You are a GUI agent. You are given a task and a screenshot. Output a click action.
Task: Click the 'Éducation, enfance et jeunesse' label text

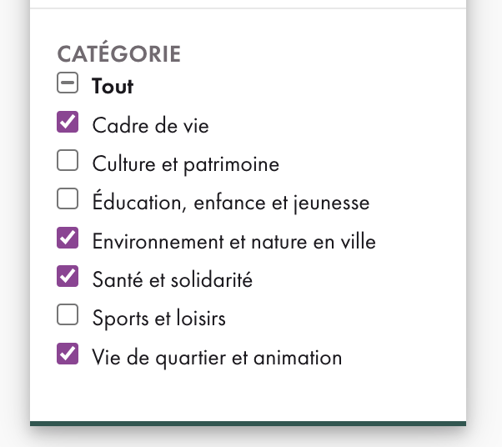[x=231, y=203]
